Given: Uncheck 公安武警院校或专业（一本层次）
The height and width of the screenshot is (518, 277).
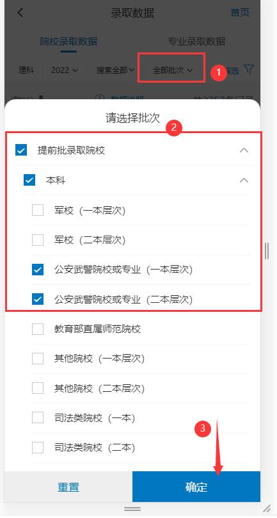Looking at the screenshot, I should point(38,270).
